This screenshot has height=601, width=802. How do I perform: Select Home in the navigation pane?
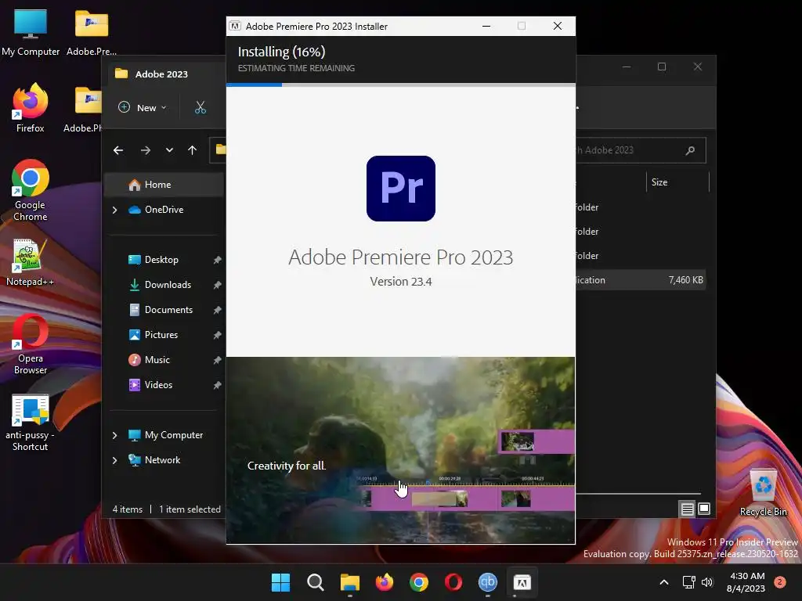pyautogui.click(x=164, y=185)
